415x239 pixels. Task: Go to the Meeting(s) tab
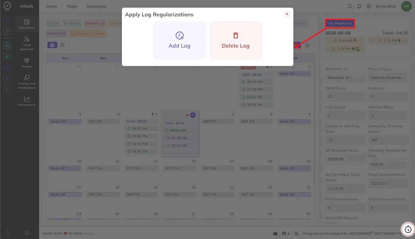click(96, 6)
